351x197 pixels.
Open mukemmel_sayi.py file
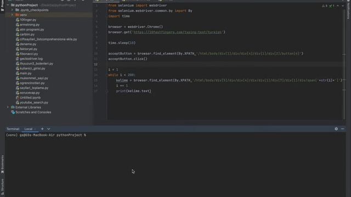(34, 78)
